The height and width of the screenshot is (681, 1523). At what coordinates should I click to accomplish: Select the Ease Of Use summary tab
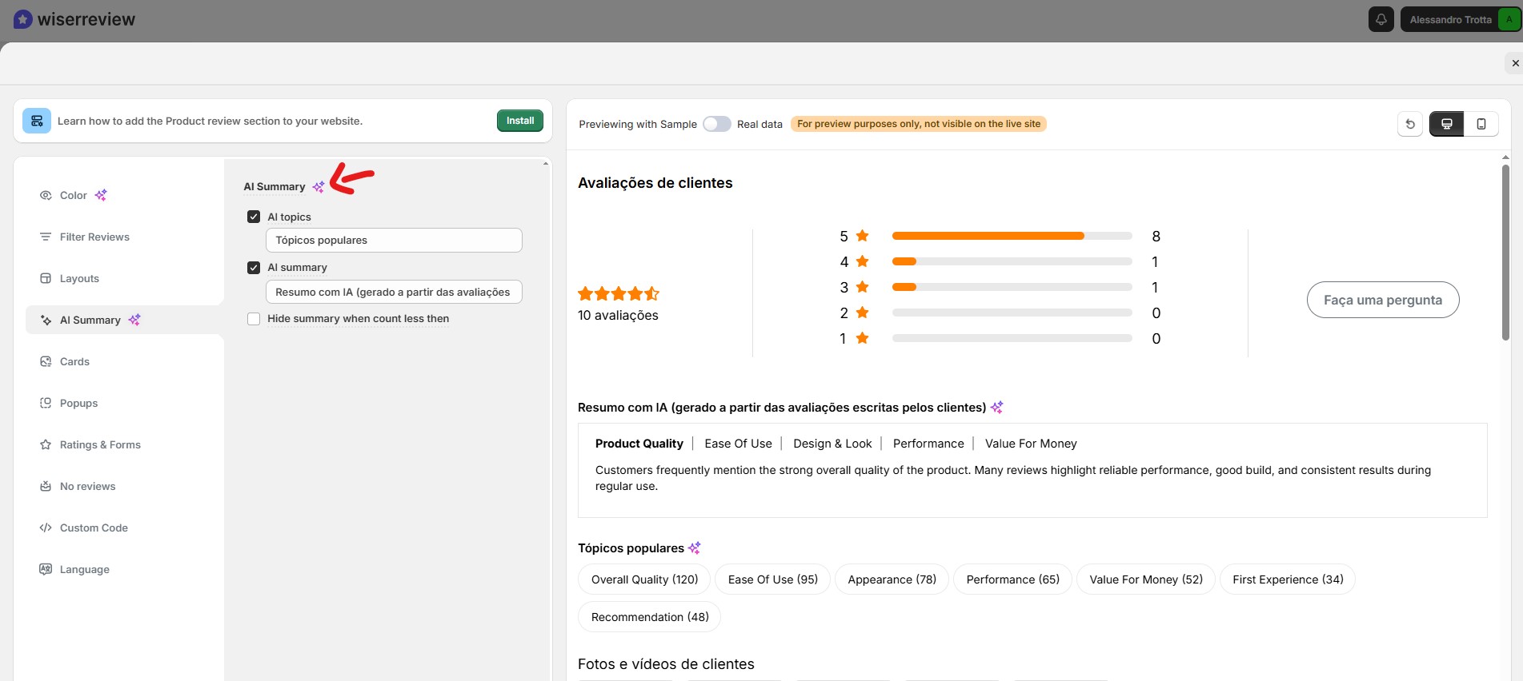738,444
